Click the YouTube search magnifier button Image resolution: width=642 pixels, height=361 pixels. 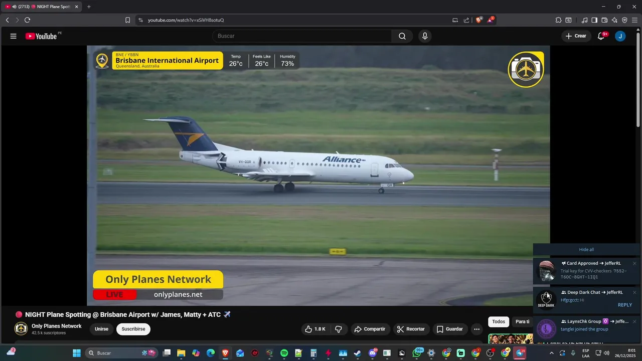coord(402,36)
